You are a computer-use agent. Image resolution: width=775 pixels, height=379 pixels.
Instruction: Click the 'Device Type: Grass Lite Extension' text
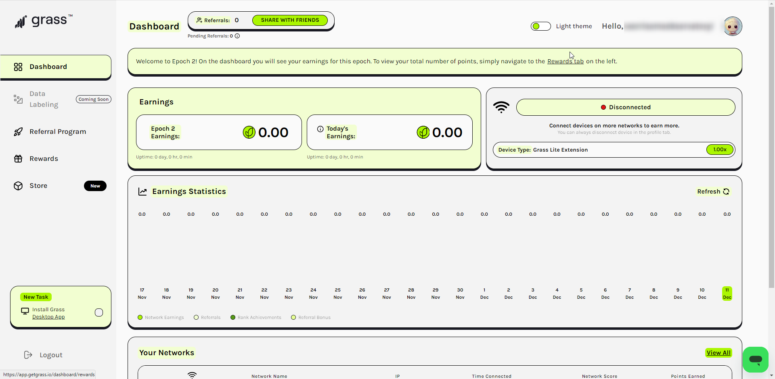point(543,150)
